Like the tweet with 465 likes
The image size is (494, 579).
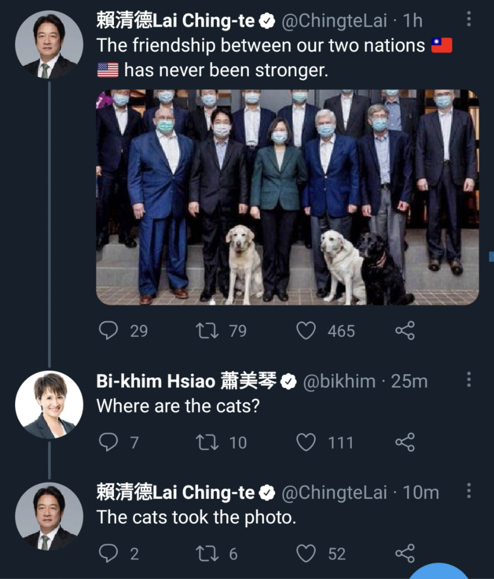[x=306, y=330]
